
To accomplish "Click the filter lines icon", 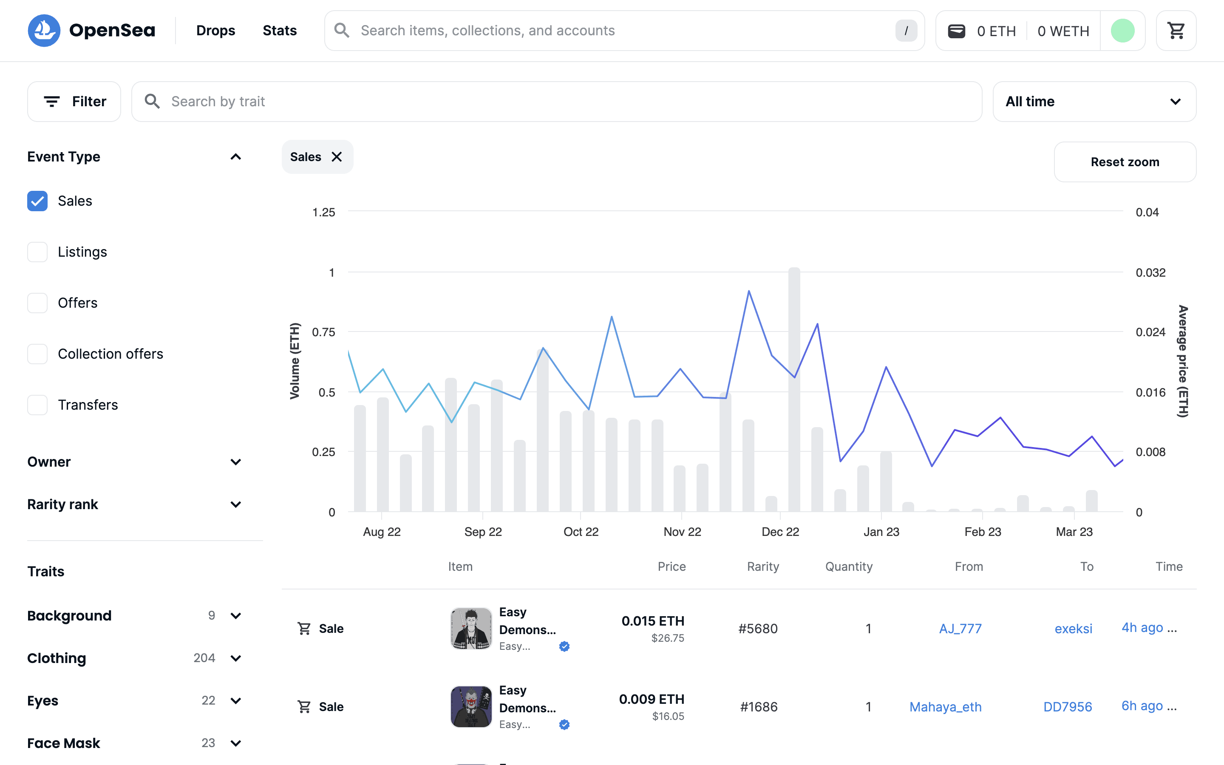I will pos(51,101).
